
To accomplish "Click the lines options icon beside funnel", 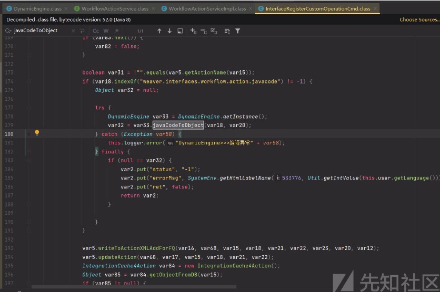I will (x=227, y=31).
